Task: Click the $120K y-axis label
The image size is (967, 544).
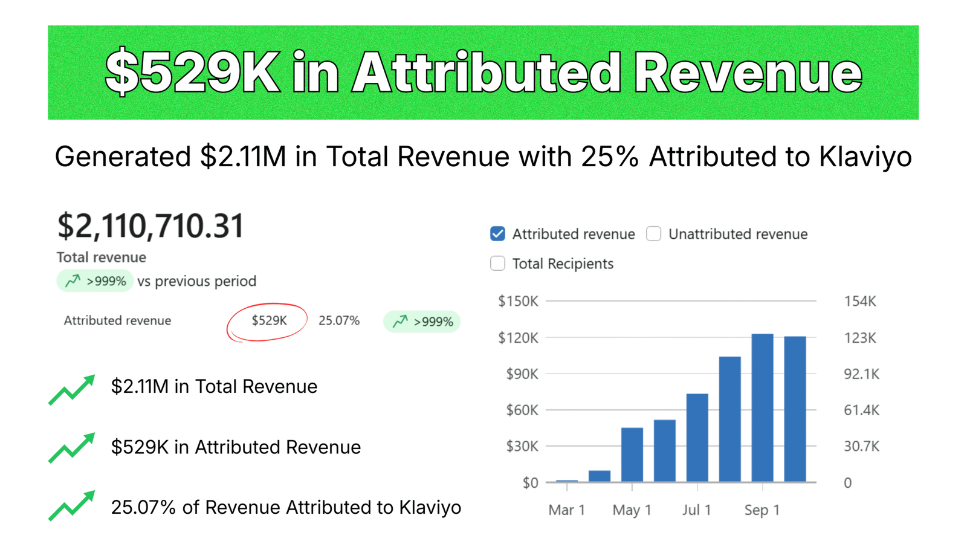Action: click(518, 338)
